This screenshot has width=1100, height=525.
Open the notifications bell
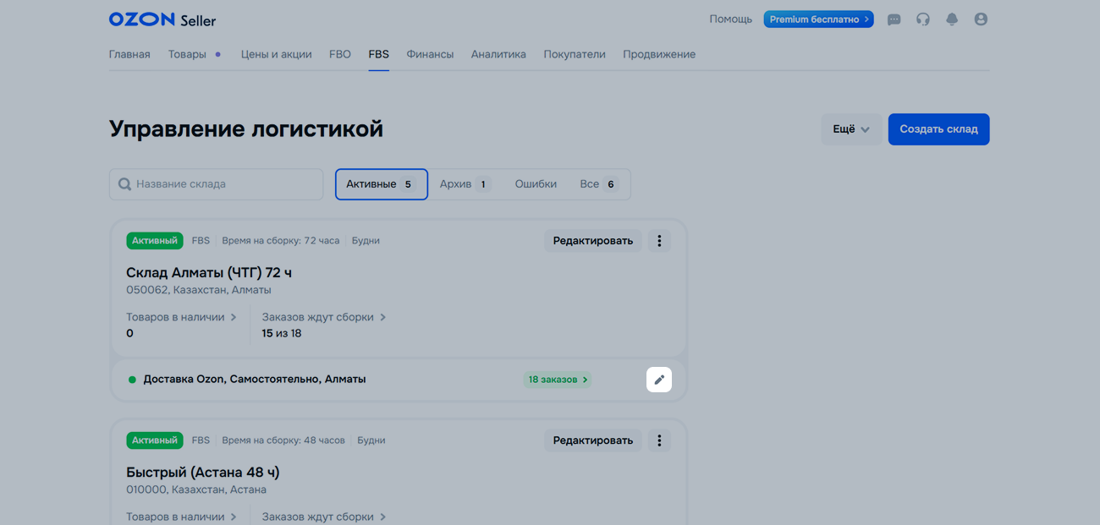[x=952, y=19]
